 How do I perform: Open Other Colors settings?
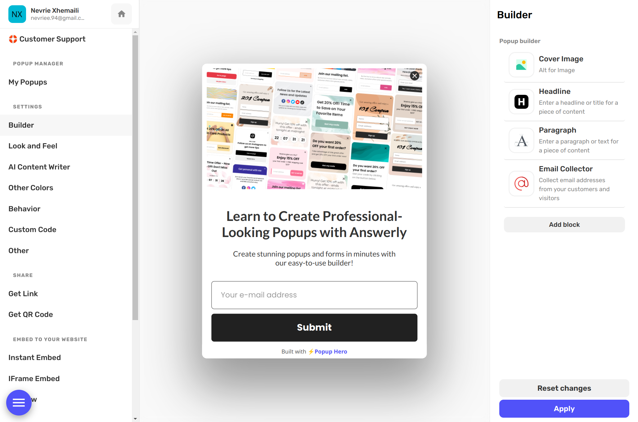click(x=31, y=187)
